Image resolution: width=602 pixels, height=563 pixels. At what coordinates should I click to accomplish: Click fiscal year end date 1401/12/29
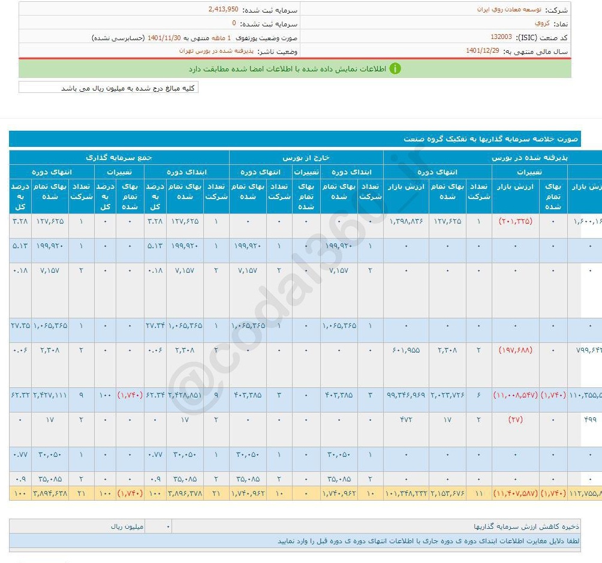pos(483,51)
